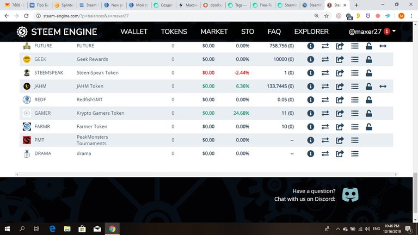Open the EXPLORER menu item
The height and width of the screenshot is (235, 418).
pyautogui.click(x=311, y=32)
